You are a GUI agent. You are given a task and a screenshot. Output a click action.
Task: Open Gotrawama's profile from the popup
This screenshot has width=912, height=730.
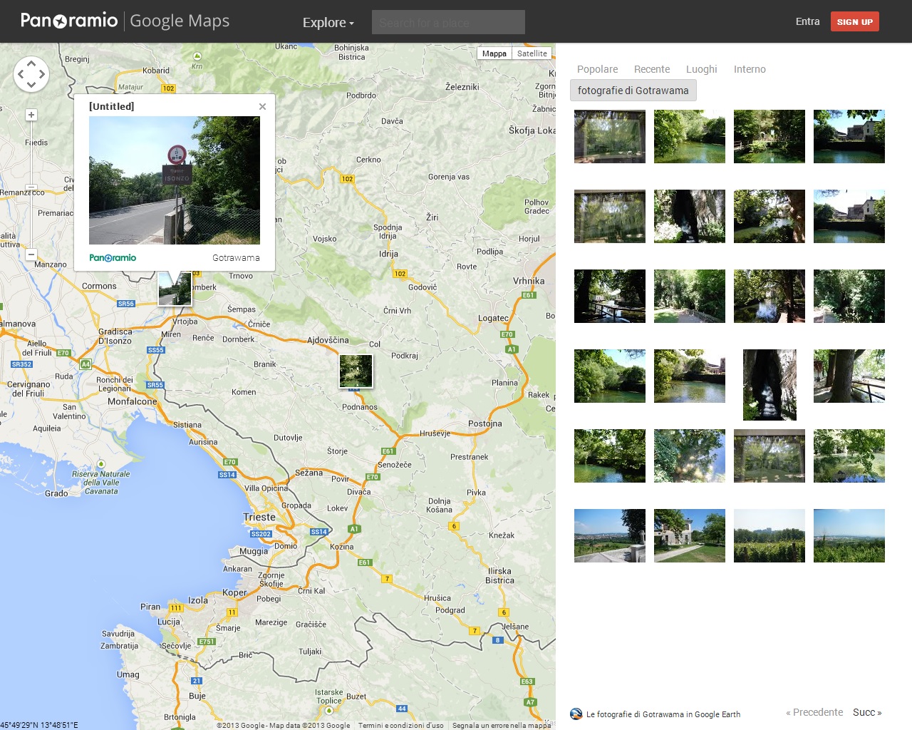coord(236,258)
